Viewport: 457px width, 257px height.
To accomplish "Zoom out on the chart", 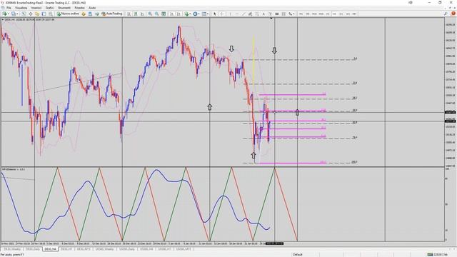I will click(157, 14).
